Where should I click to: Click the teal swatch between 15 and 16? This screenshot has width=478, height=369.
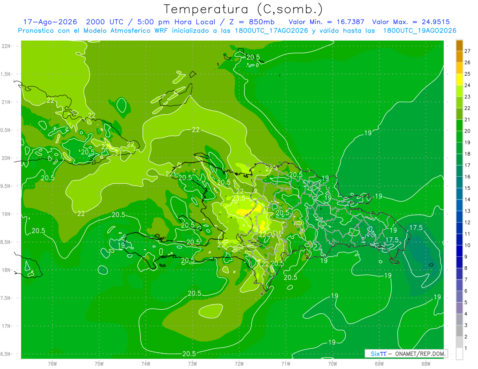pos(459,182)
